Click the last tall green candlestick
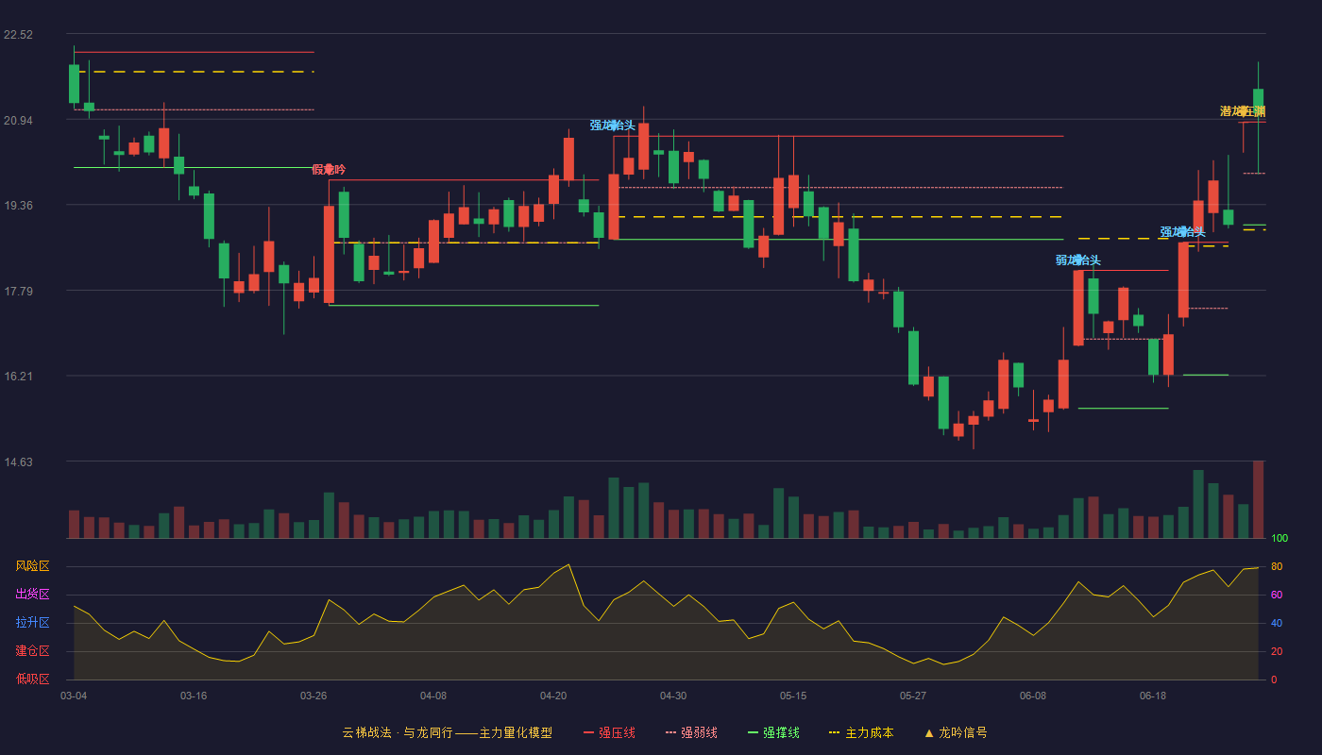The height and width of the screenshot is (755, 1322). pyautogui.click(x=1258, y=116)
